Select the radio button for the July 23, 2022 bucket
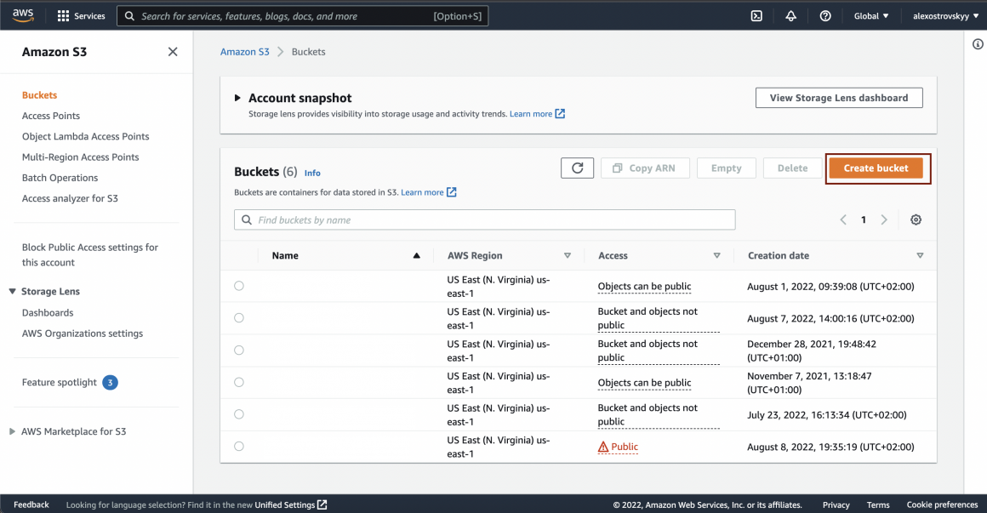The height and width of the screenshot is (513, 987). pos(239,414)
